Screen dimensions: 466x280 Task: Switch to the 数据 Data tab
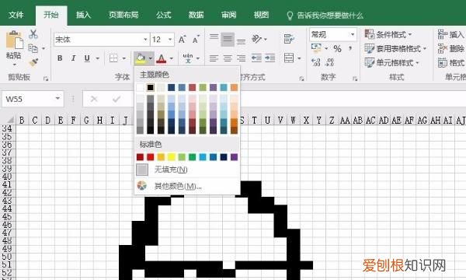[196, 15]
